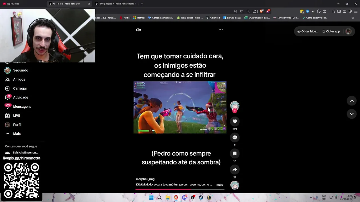Open the music note media control
Viewport: 360px width, 202px height.
click(333, 11)
